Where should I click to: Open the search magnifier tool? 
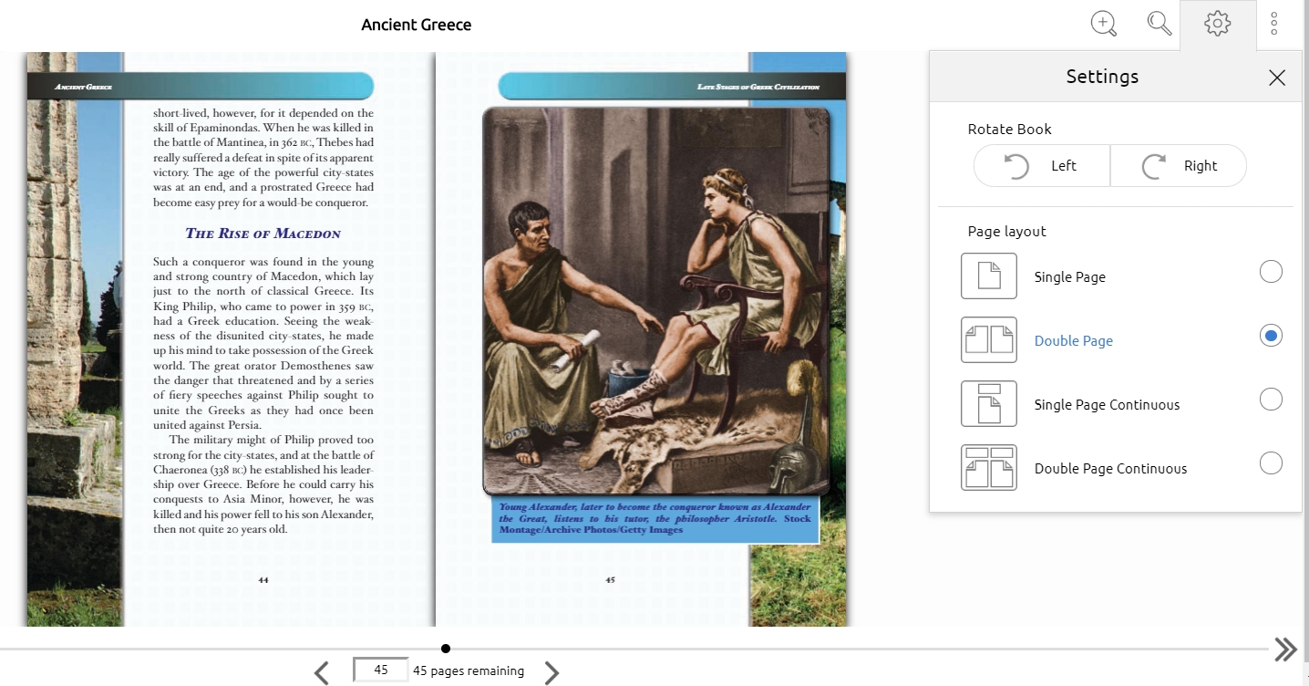coord(1160,25)
